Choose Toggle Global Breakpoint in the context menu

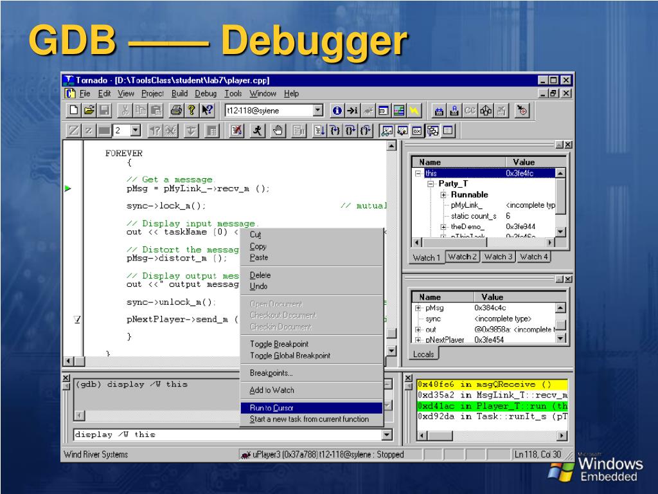point(290,356)
